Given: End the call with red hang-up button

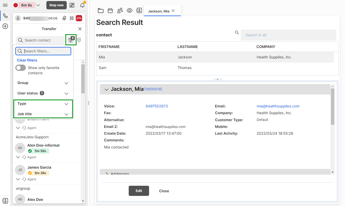Looking at the screenshot, I should tap(79, 18).
